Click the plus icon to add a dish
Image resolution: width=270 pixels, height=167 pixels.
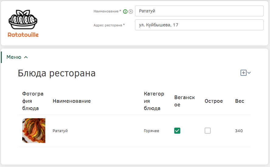coord(243,73)
